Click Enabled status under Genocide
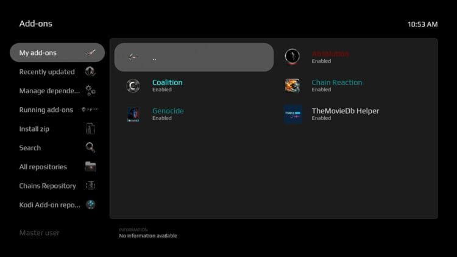This screenshot has width=457, height=257. [x=161, y=118]
